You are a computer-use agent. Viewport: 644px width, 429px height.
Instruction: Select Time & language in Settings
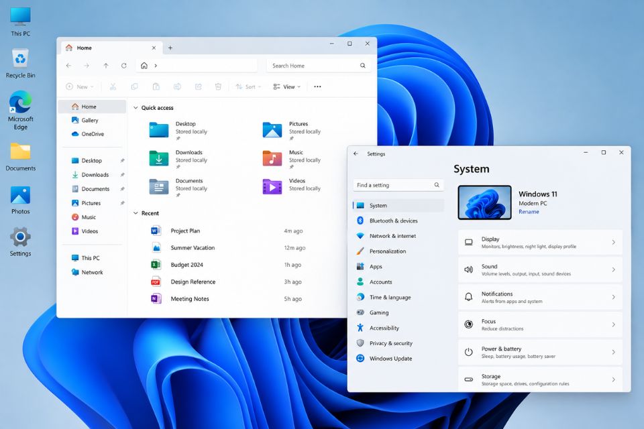coord(398,297)
